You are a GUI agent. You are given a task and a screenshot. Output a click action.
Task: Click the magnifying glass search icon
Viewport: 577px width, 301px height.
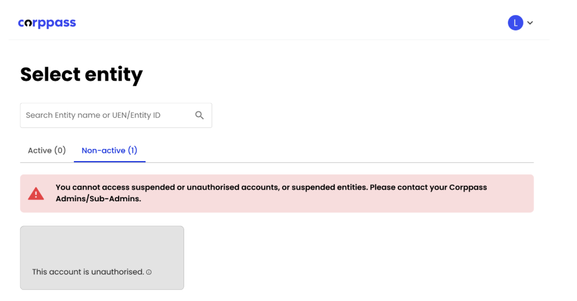[x=199, y=115]
